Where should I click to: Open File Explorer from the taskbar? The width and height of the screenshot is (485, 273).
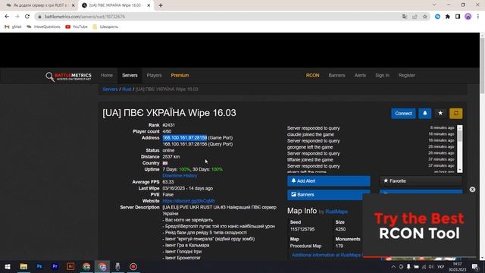tap(23, 266)
